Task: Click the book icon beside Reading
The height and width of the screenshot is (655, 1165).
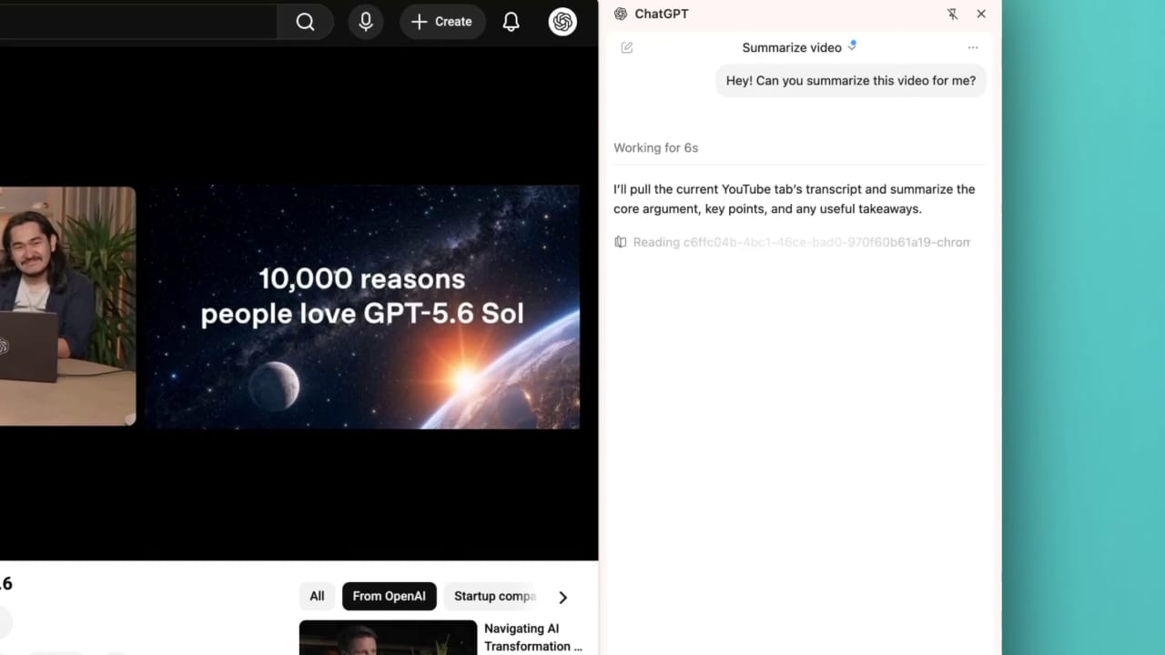Action: click(621, 242)
